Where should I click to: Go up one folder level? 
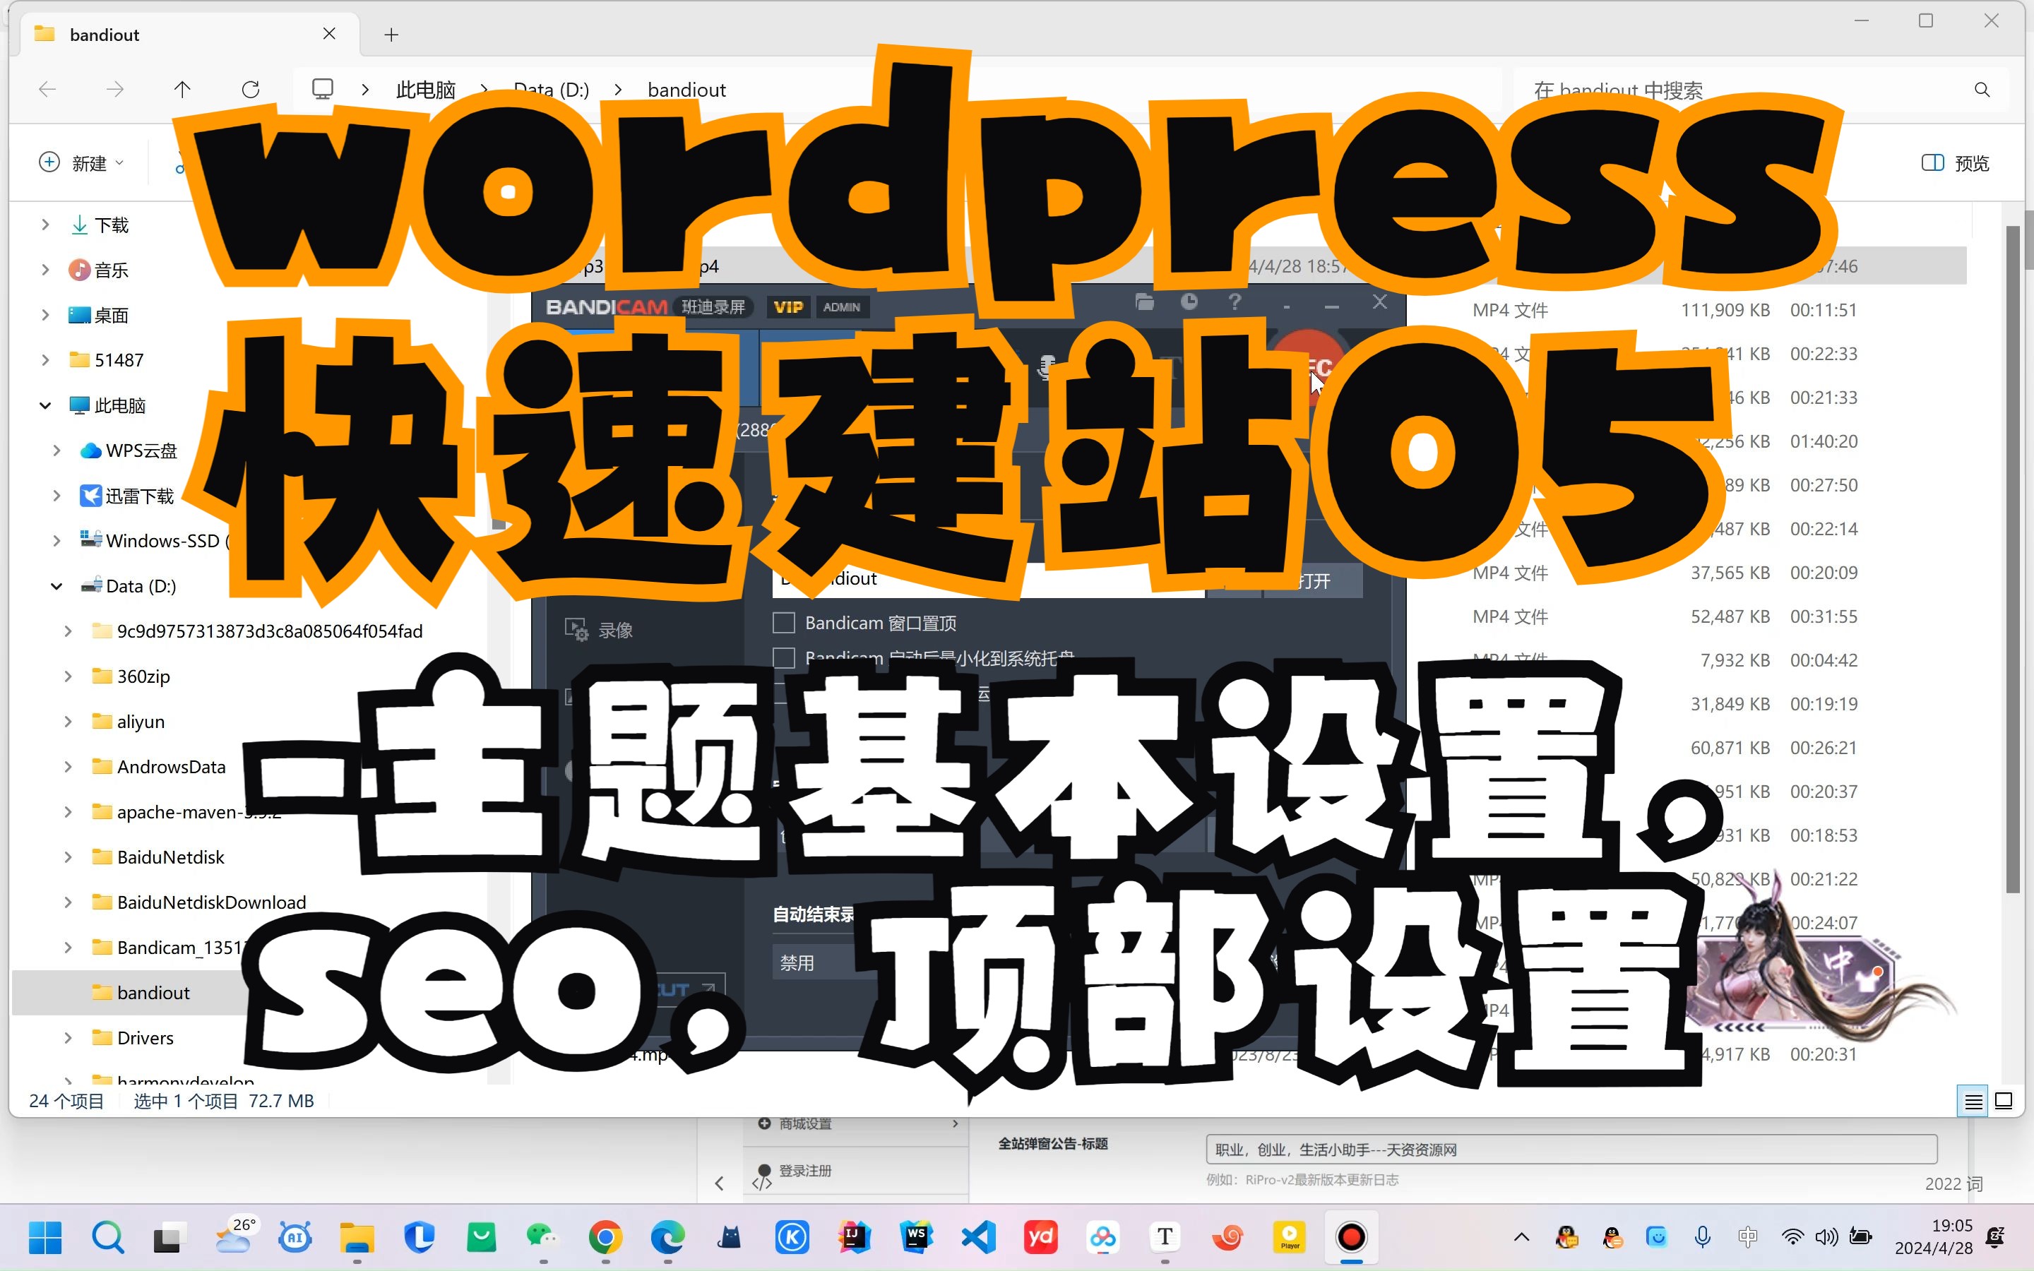click(x=182, y=89)
